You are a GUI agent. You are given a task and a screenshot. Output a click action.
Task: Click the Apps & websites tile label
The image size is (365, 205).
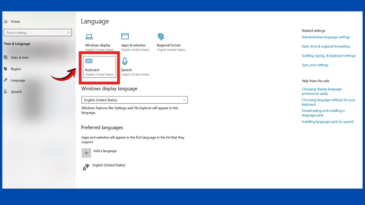(x=133, y=45)
